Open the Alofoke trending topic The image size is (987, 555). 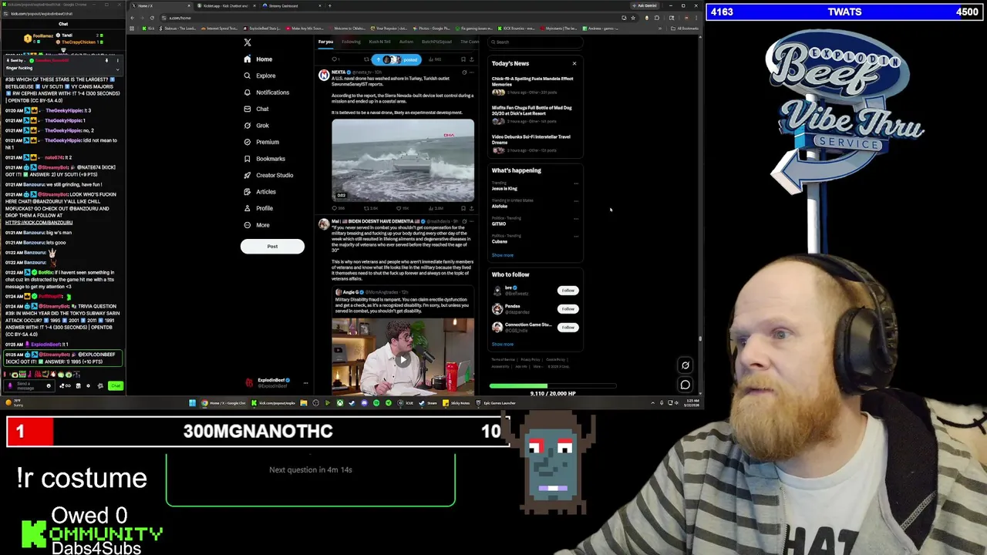[500, 206]
